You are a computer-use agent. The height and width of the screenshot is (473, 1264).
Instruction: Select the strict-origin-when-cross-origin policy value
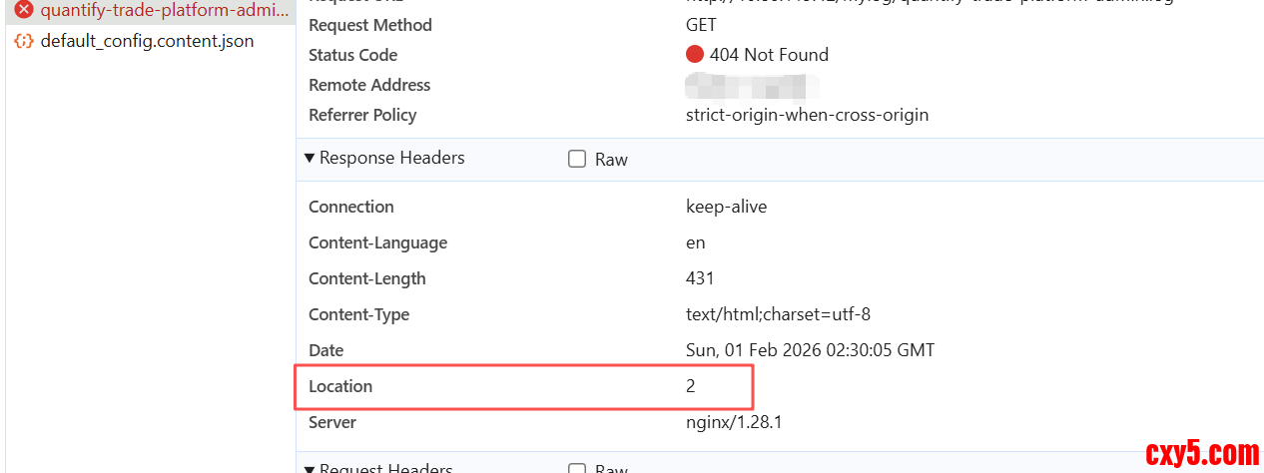(807, 115)
